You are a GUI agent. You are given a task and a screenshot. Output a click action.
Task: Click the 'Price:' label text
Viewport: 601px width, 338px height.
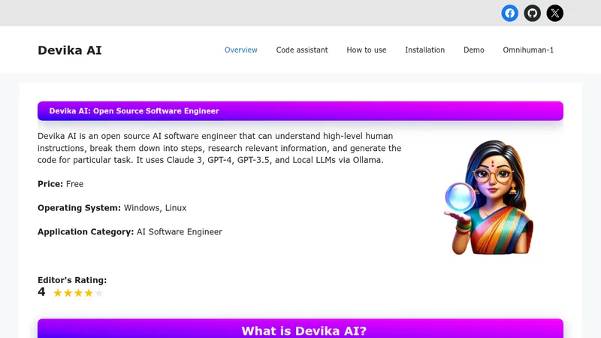50,184
